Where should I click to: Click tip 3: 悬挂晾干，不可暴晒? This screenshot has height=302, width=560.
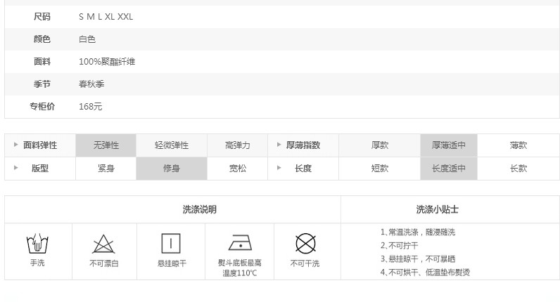418,259
